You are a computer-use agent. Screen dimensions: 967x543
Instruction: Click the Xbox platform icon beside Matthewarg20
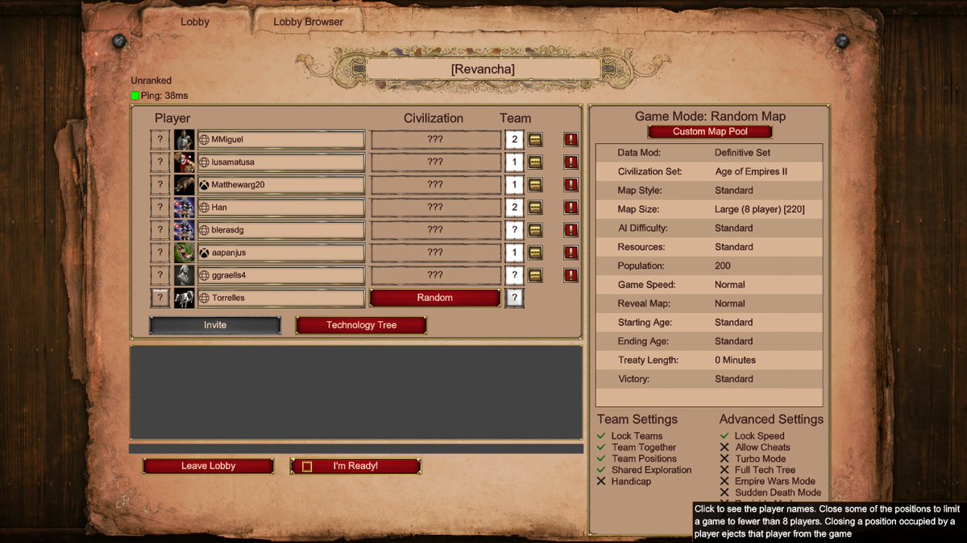205,185
